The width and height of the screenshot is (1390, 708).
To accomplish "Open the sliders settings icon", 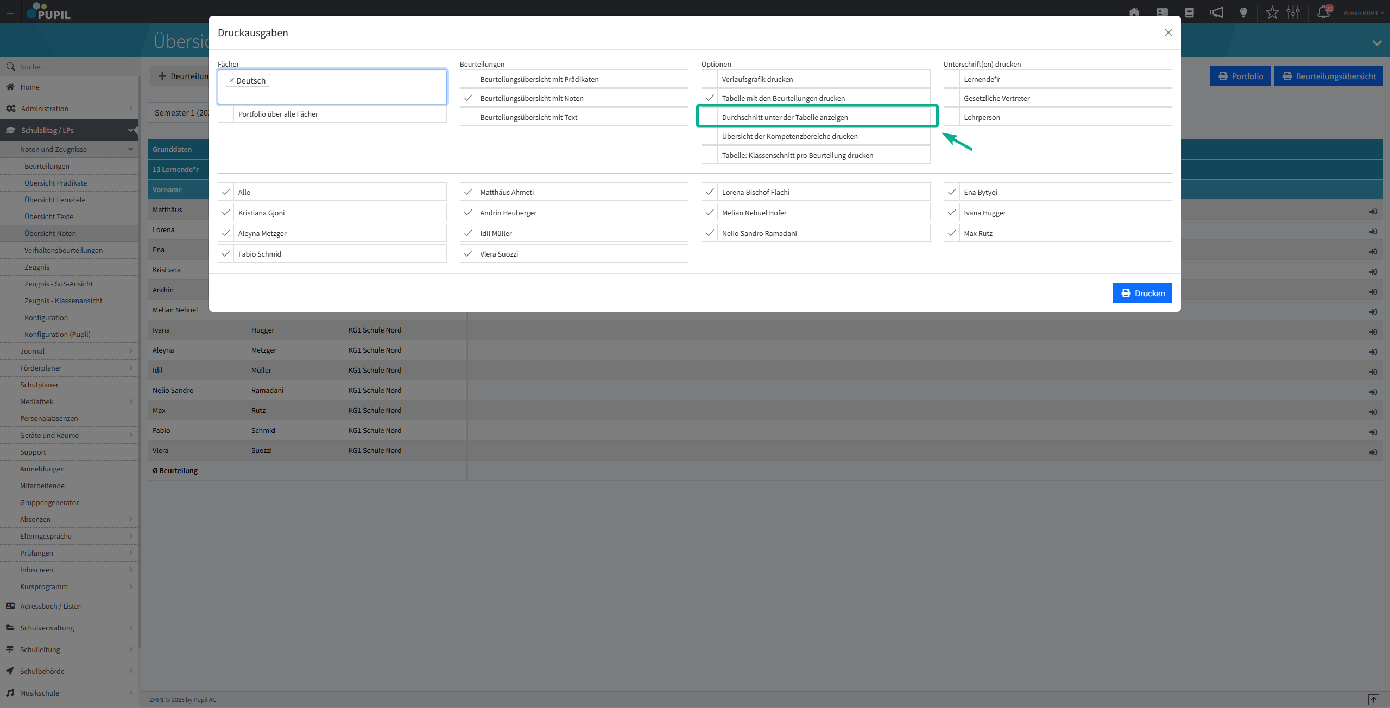I will click(1293, 12).
